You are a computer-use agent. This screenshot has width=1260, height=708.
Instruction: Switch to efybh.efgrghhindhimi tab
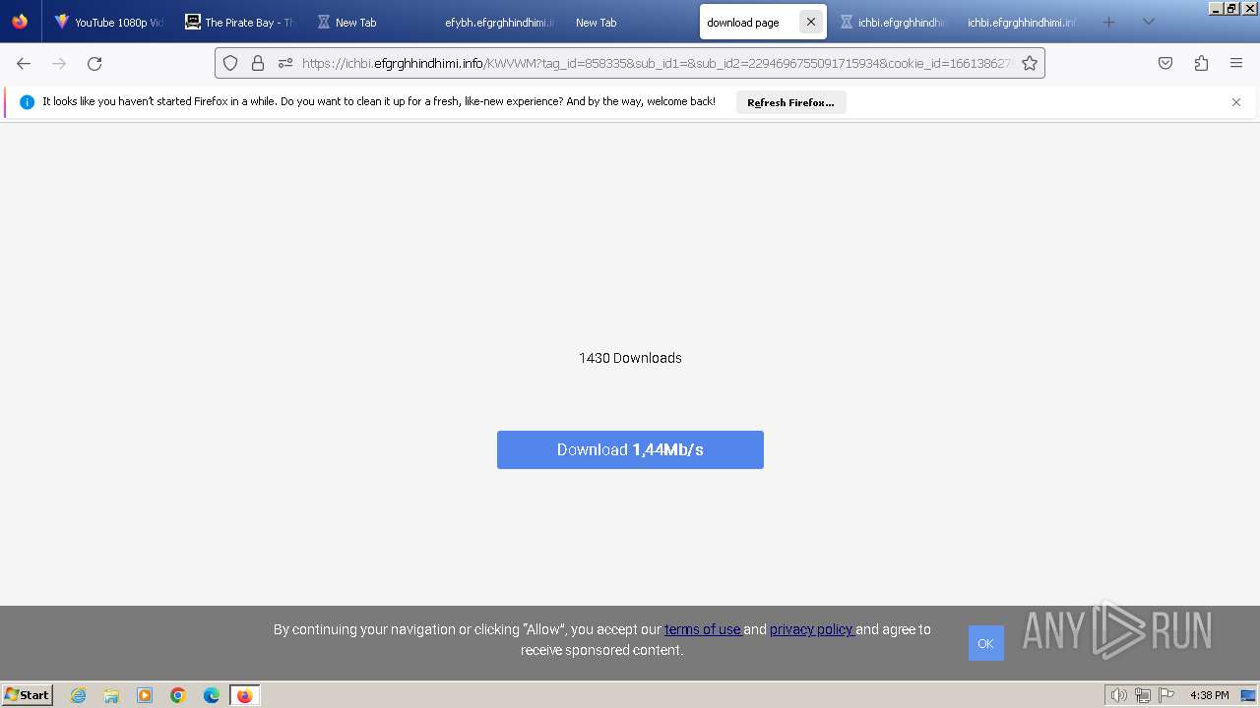(x=499, y=22)
